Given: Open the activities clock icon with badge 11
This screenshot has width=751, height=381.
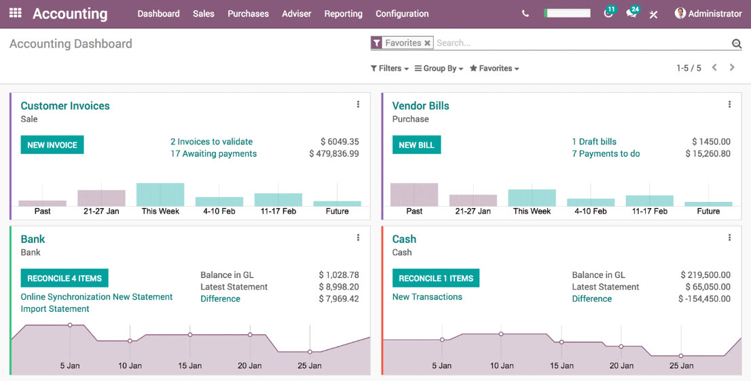Looking at the screenshot, I should (608, 14).
